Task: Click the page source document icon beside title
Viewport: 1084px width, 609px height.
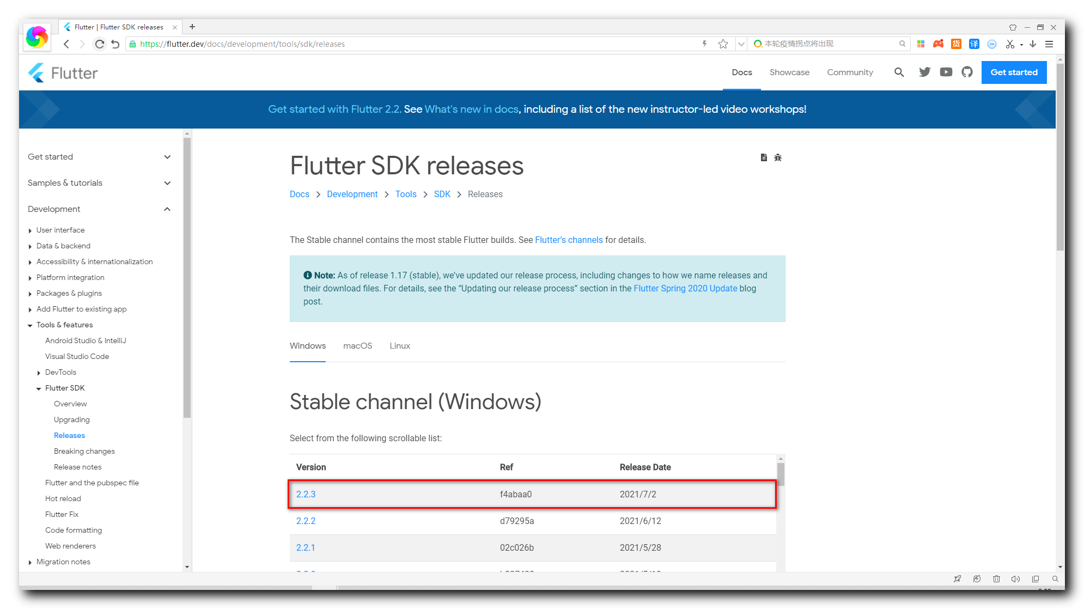Action: coord(764,157)
